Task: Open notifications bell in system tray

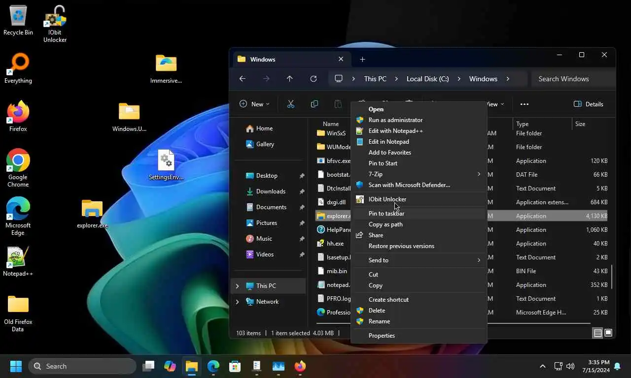Action: click(x=617, y=366)
